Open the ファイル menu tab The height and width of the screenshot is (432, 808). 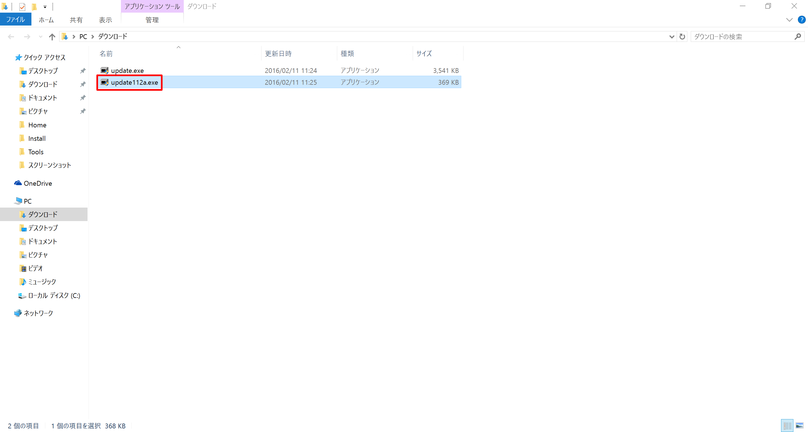coord(15,20)
